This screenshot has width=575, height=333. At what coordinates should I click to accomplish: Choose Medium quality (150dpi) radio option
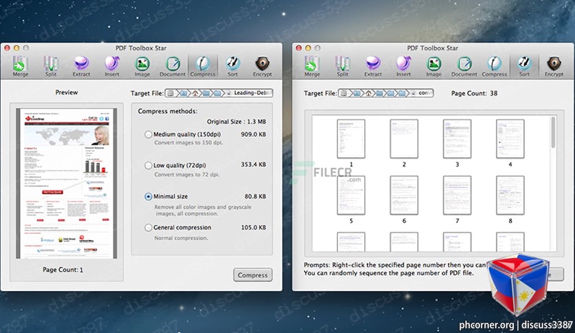148,135
